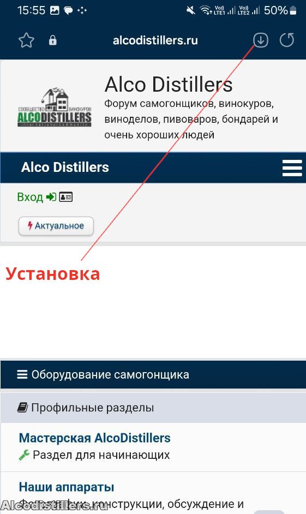Tap the Профильные разделы book icon
The height and width of the screenshot is (514, 306).
(22, 408)
